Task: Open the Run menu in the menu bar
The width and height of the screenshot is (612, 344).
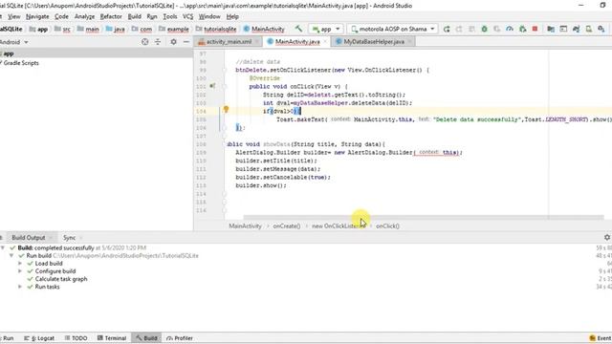Action: pos(152,16)
